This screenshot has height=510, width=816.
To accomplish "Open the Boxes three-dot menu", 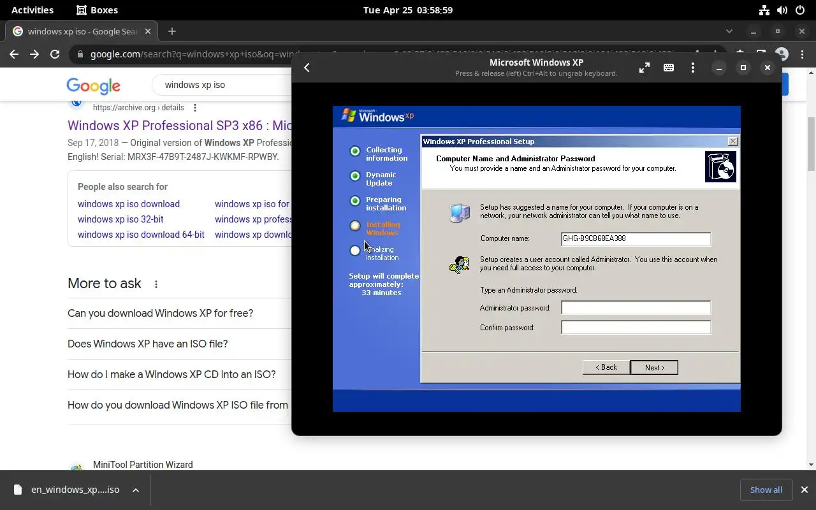I will coord(693,68).
